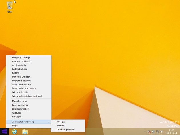Select Pulpit menu entry
The width and height of the screenshot is (180, 135).
pyautogui.click(x=29, y=126)
